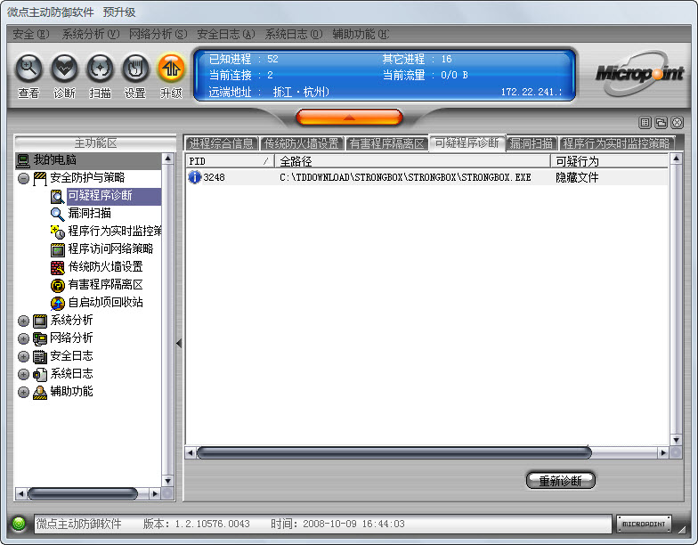The height and width of the screenshot is (545, 698).
Task: Select the 可疑程序诊断 tab
Action: click(x=467, y=142)
